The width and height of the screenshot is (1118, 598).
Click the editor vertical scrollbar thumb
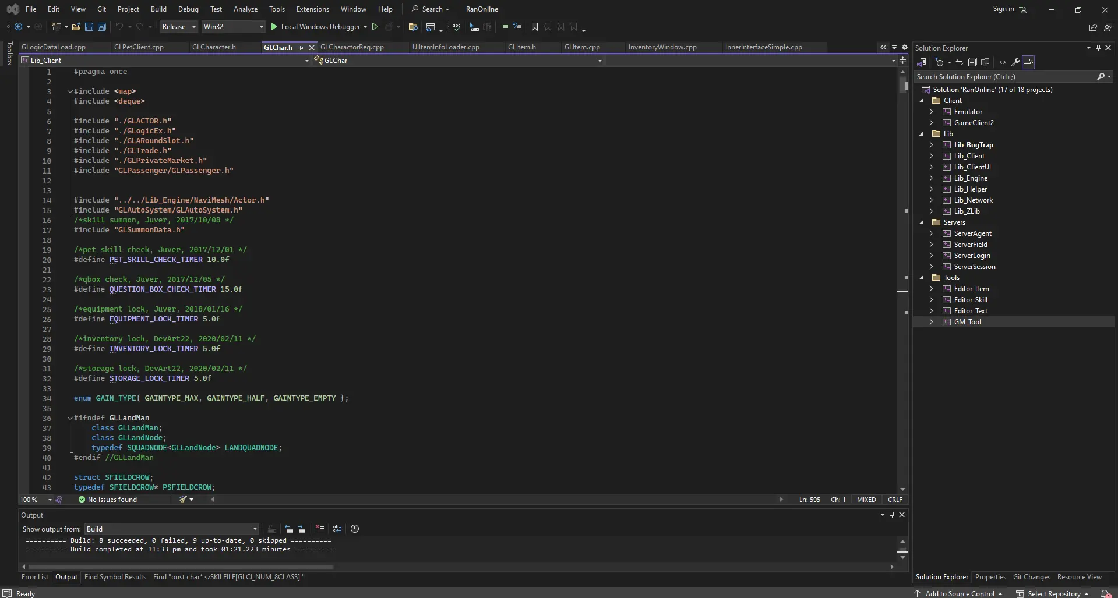(x=902, y=84)
